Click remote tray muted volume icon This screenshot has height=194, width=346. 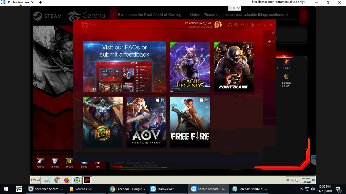(x=297, y=180)
